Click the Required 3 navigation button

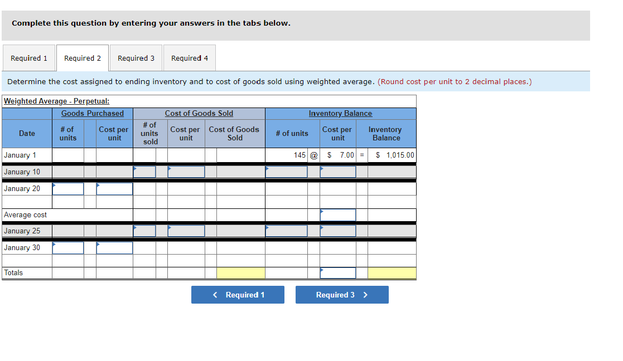point(342,295)
